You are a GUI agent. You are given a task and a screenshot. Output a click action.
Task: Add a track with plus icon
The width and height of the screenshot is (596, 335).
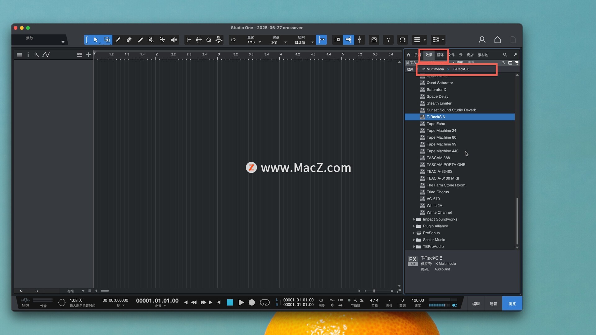88,55
